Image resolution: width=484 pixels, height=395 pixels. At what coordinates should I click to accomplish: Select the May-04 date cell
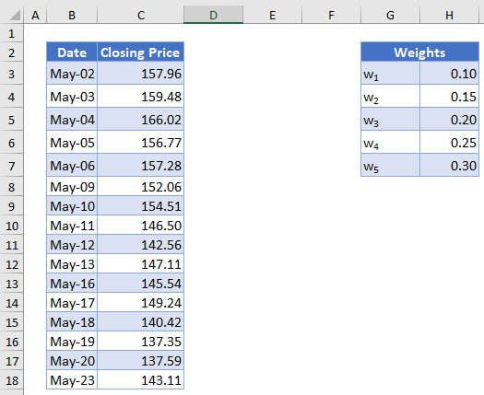pos(72,120)
